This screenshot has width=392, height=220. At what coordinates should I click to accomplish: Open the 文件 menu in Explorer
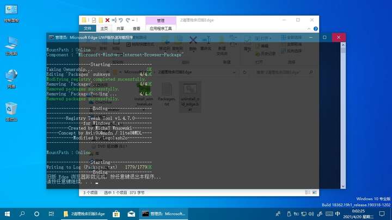pos(88,28)
